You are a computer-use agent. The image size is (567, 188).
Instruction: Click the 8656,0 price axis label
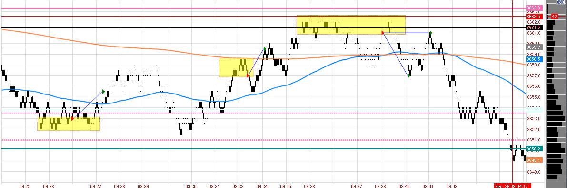[x=534, y=86]
